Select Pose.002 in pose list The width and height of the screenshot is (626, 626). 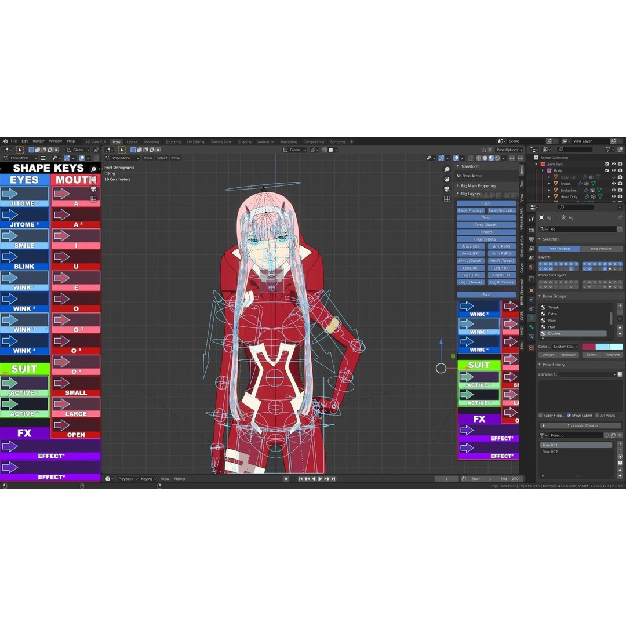pyautogui.click(x=576, y=452)
